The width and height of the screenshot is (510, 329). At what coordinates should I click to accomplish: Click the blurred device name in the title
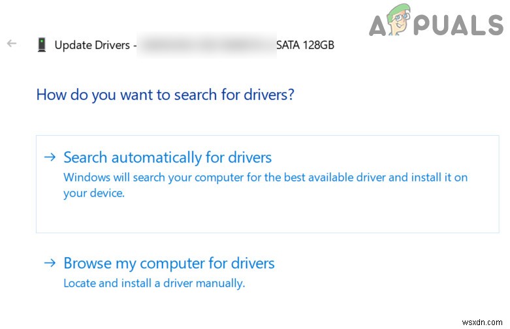click(206, 45)
